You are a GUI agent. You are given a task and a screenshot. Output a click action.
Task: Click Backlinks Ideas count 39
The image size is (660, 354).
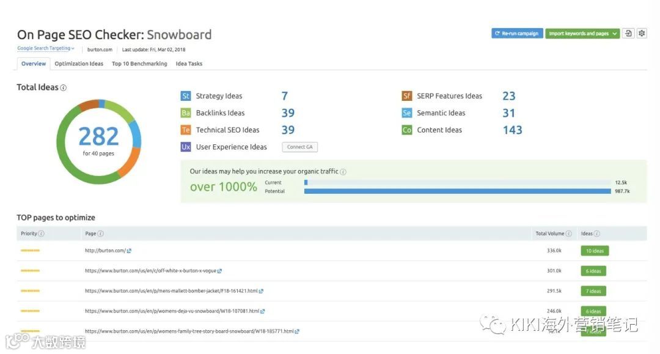pyautogui.click(x=288, y=113)
